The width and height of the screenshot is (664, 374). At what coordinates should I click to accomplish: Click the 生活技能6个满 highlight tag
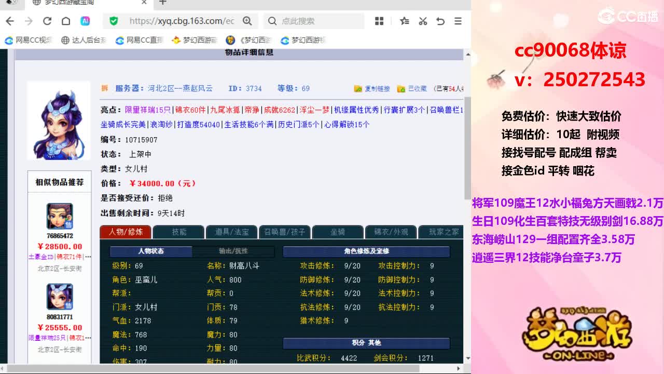[x=249, y=125]
